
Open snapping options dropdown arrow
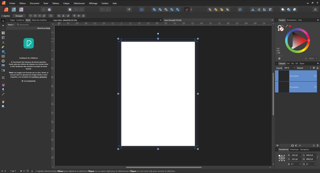(x=191, y=10)
